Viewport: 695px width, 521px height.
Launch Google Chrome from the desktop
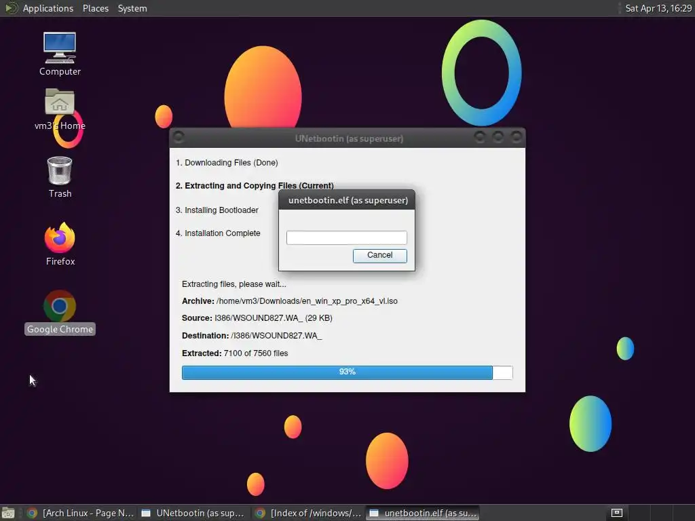click(60, 312)
